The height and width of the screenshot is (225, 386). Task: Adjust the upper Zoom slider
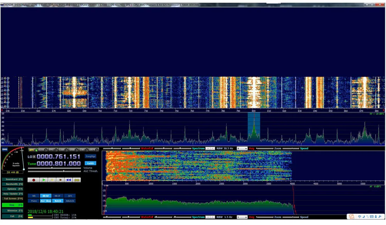(265, 148)
